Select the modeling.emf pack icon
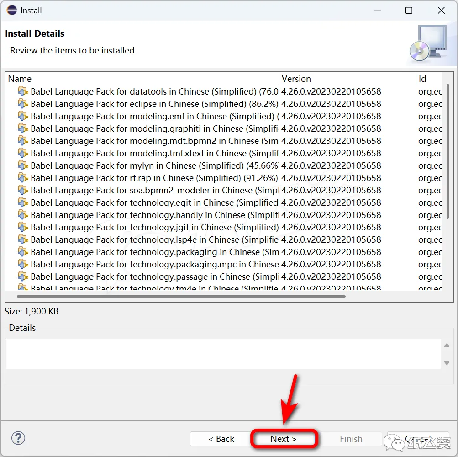This screenshot has height=457, width=458. [x=23, y=116]
